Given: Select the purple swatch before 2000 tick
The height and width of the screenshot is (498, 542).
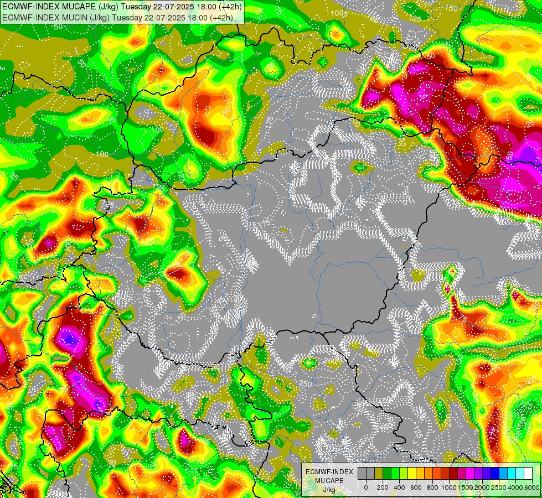Looking at the screenshot, I should 478,474.
